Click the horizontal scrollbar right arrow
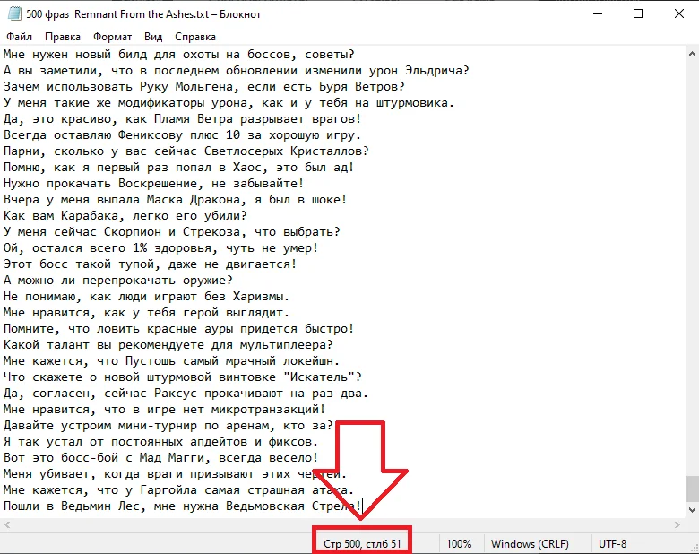This screenshot has height=554, width=699. 677,524
